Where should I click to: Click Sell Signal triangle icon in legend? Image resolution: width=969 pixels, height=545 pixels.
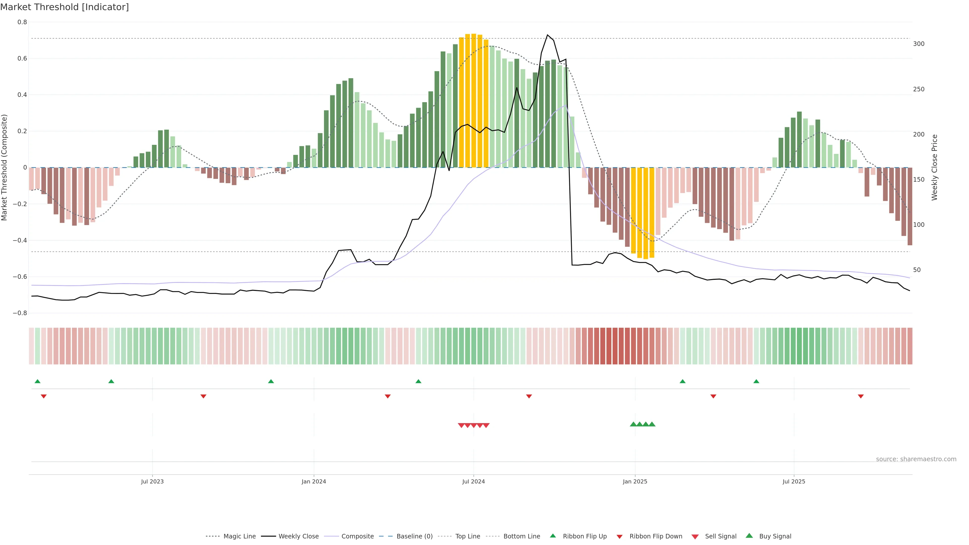click(x=695, y=537)
